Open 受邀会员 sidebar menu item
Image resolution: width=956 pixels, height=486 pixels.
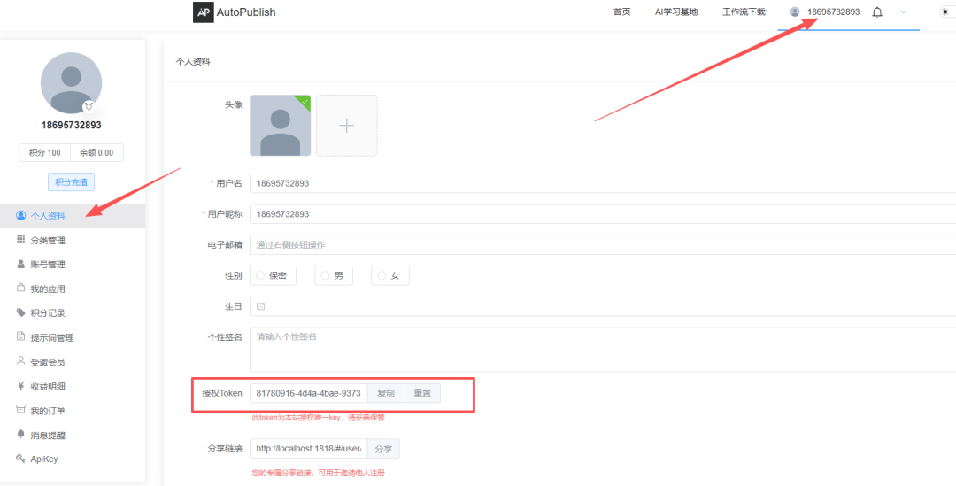pos(73,361)
